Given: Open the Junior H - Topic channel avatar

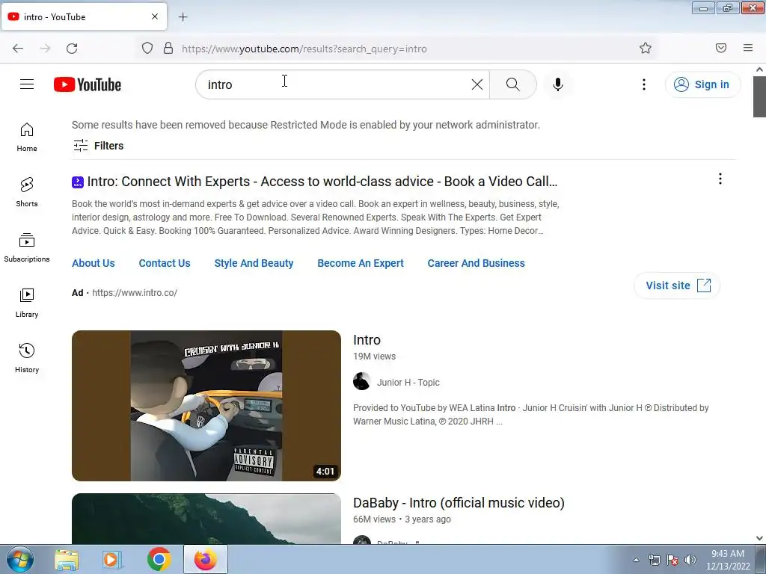Looking at the screenshot, I should (361, 382).
